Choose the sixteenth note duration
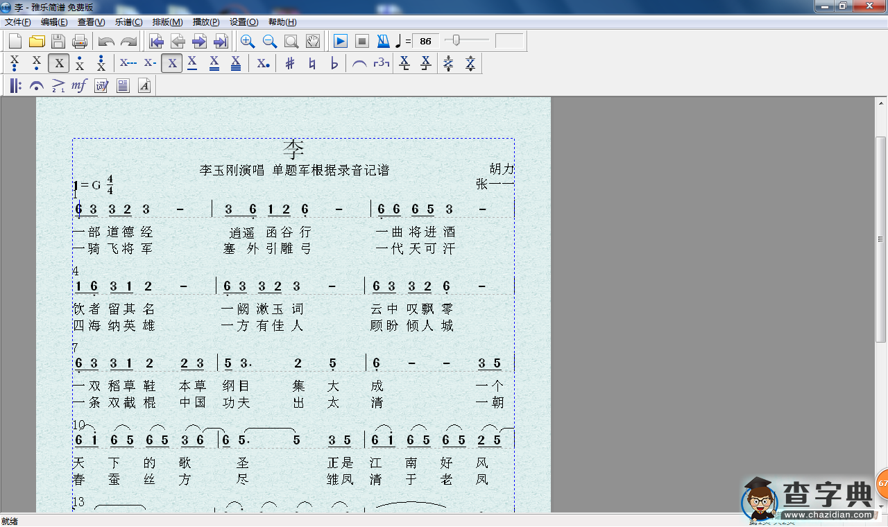The image size is (888, 527). pos(214,64)
